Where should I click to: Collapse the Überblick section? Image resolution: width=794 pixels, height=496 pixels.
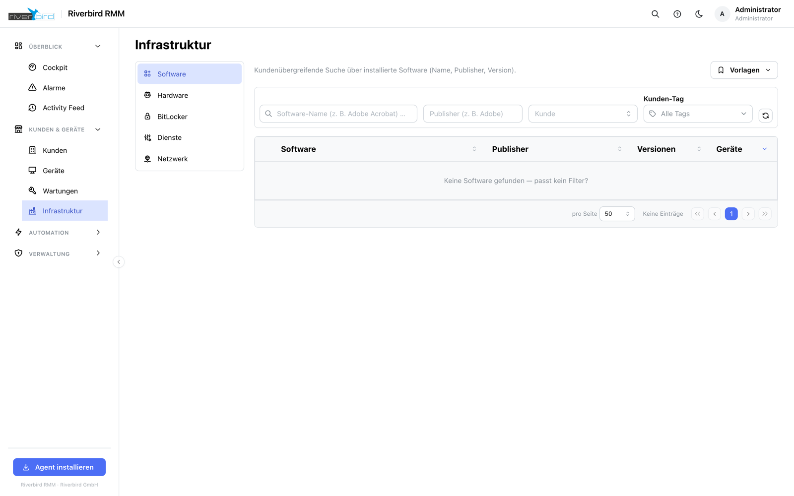(58, 47)
